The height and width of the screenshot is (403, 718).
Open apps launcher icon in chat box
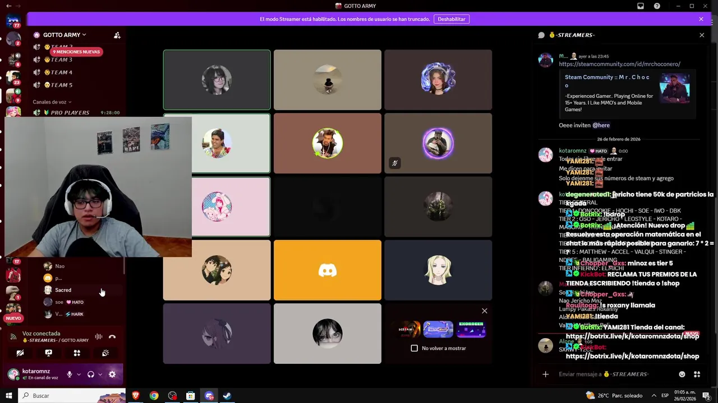pos(697,374)
